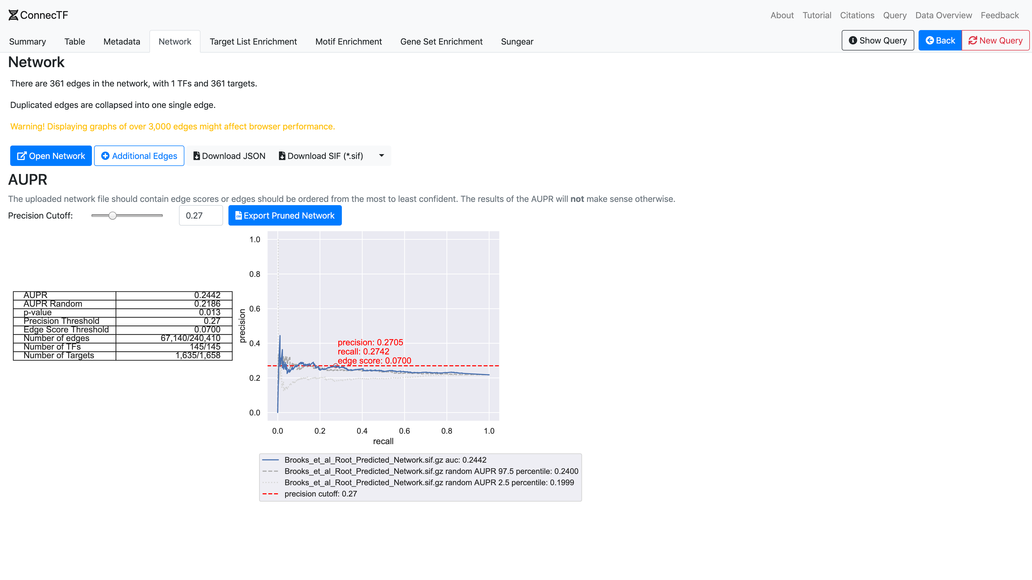This screenshot has width=1032, height=580.
Task: Click the Download SIF file icon
Action: tap(282, 156)
